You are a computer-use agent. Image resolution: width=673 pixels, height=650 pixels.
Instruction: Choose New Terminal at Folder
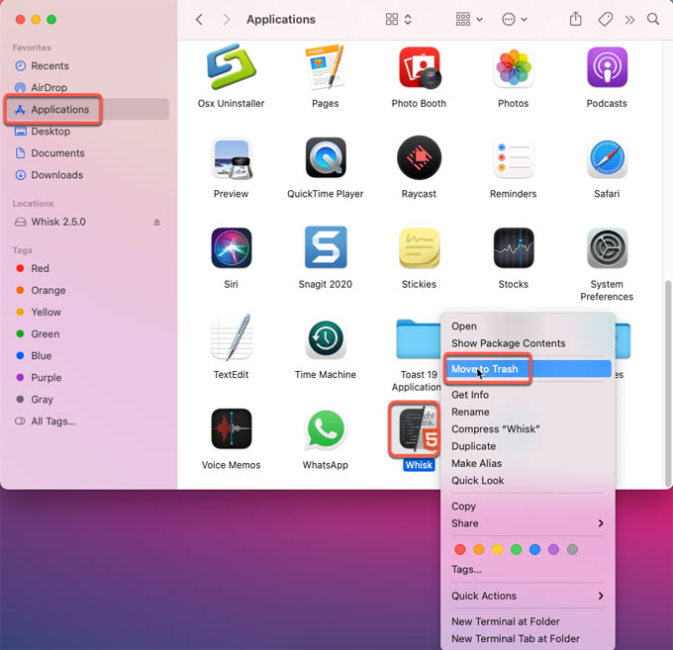coord(528,621)
